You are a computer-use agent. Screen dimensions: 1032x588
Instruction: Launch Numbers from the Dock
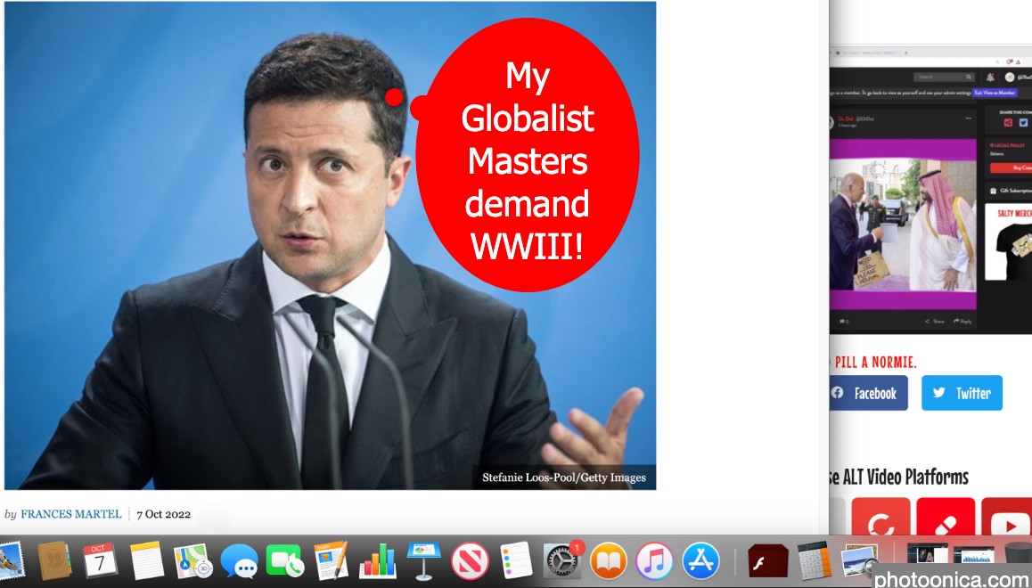pyautogui.click(x=377, y=561)
